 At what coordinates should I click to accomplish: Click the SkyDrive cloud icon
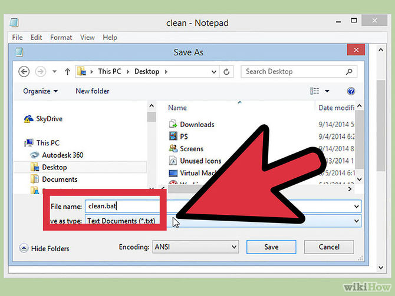[28, 119]
